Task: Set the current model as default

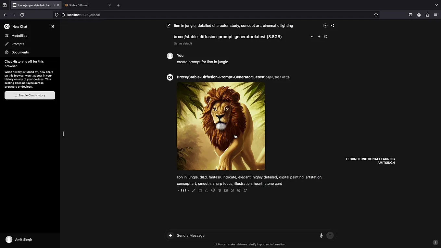Action: [183, 43]
